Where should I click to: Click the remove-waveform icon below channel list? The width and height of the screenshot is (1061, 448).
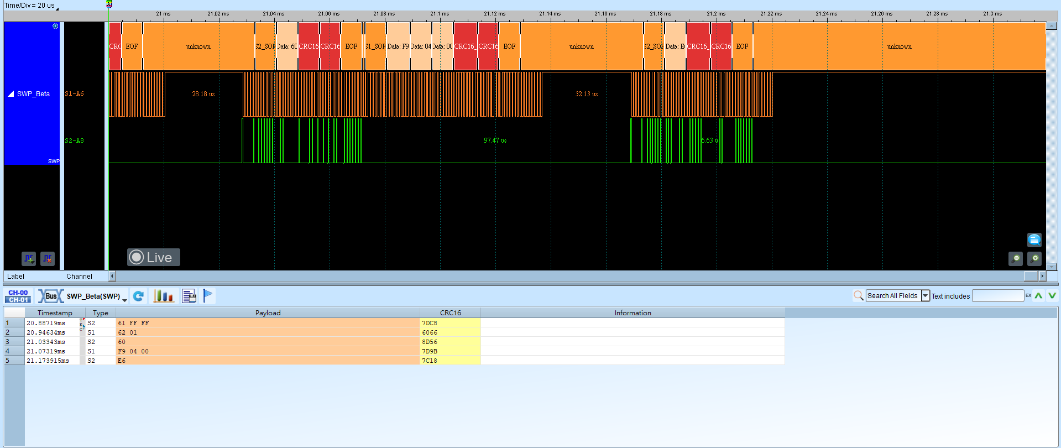pyautogui.click(x=48, y=258)
